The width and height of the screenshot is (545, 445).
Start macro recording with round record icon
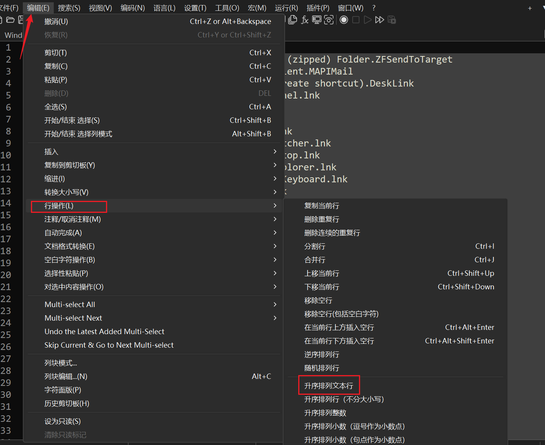(x=344, y=20)
